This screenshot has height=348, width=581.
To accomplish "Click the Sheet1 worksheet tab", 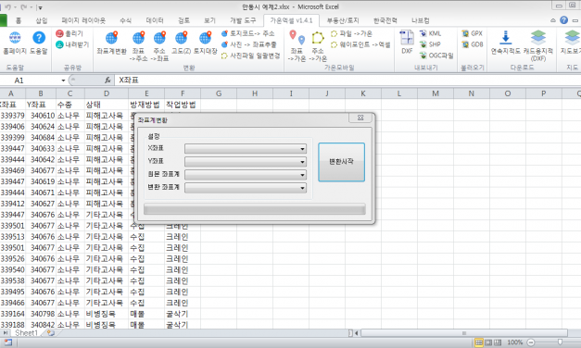I will 27,333.
